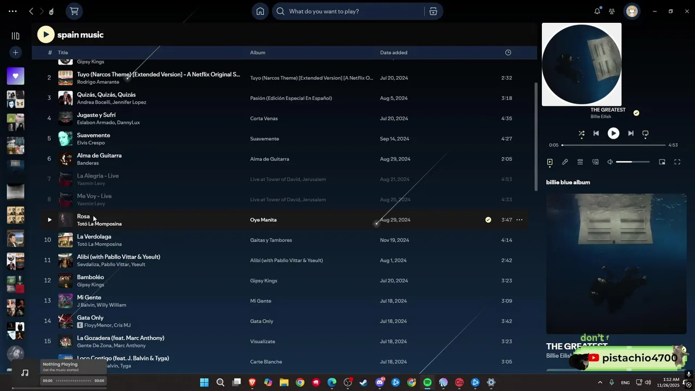
Task: Open artist Totó La Momposina under Rosa
Action: point(99,224)
